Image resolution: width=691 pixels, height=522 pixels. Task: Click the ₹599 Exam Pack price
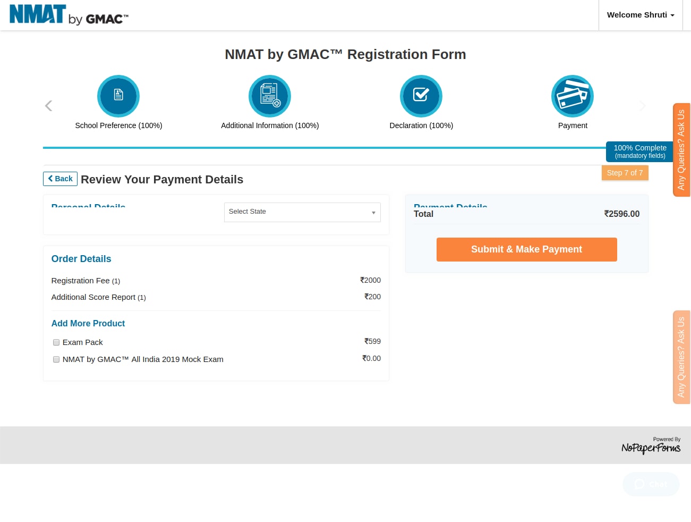point(372,341)
